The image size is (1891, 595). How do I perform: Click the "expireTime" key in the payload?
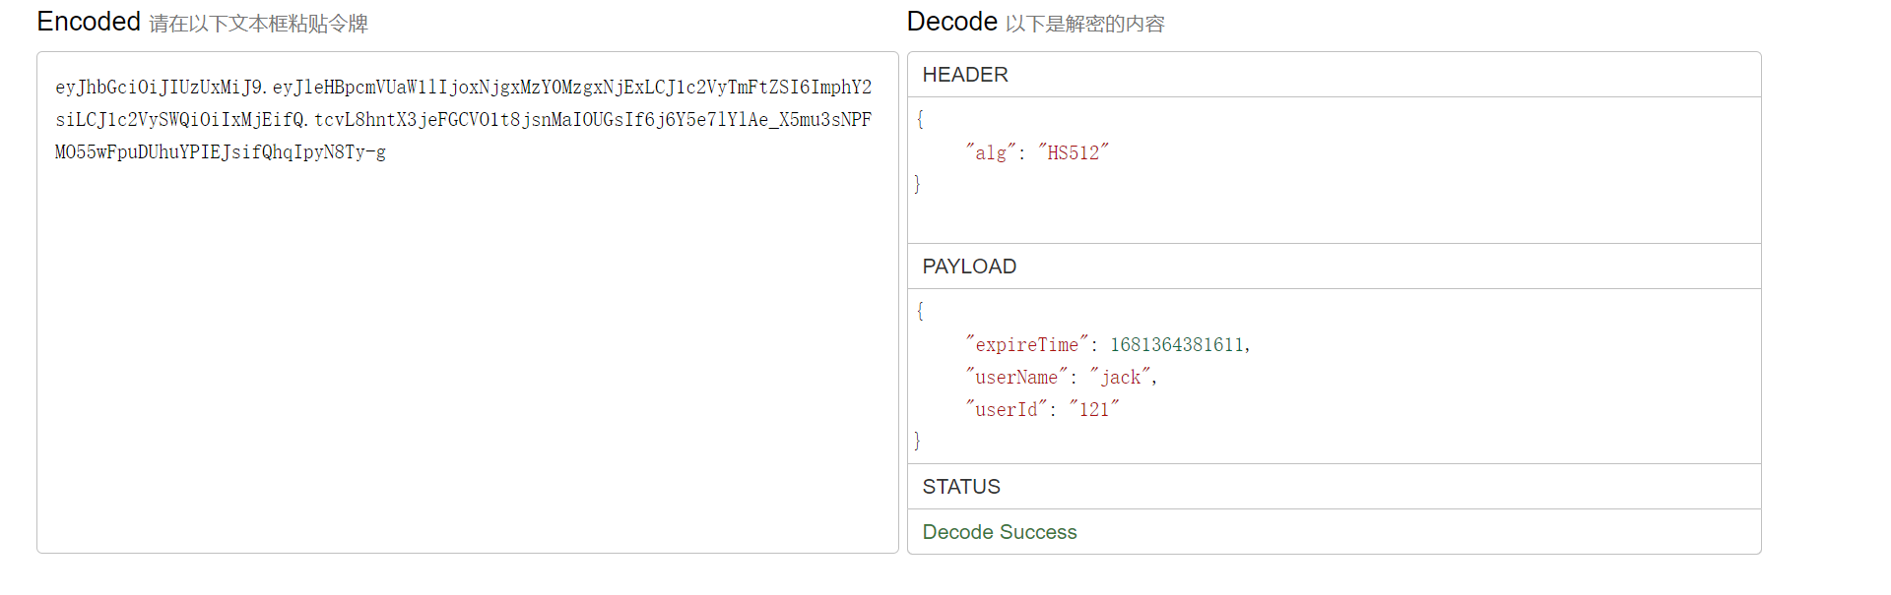point(1026,344)
